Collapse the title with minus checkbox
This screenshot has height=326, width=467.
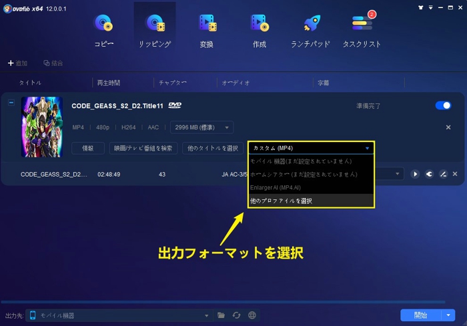[11, 103]
